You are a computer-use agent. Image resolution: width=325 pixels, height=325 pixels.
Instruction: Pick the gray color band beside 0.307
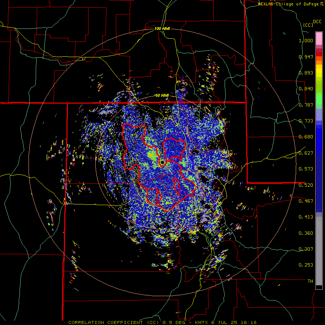319,251
